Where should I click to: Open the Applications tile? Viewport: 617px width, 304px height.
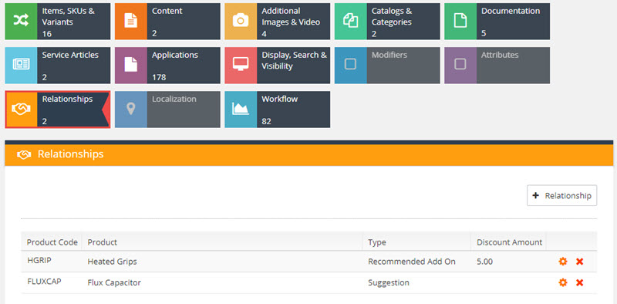[167, 66]
